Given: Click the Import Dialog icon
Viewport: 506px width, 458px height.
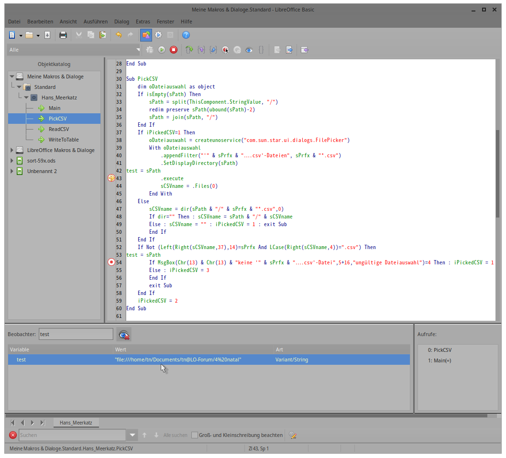Looking at the screenshot, I should 305,50.
